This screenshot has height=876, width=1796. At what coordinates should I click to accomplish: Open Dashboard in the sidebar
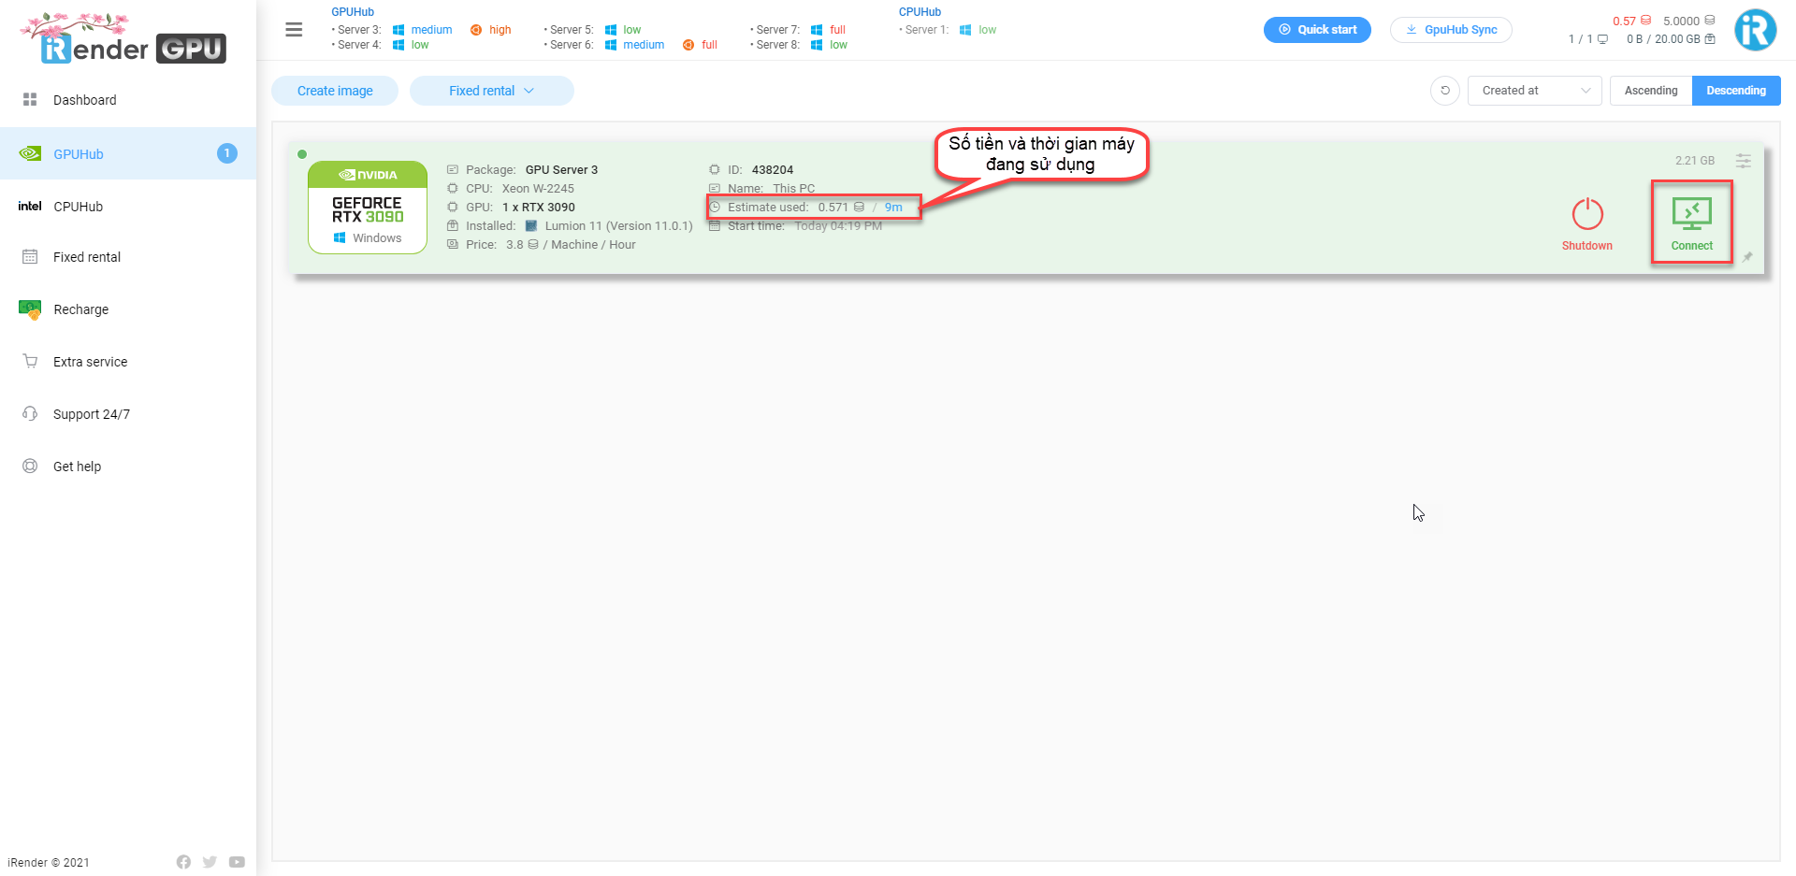128,100
